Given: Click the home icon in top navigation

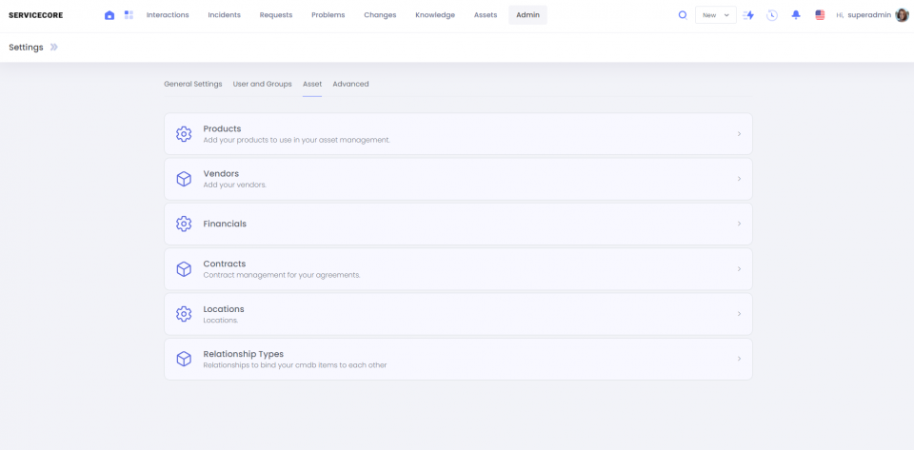Looking at the screenshot, I should (x=109, y=15).
